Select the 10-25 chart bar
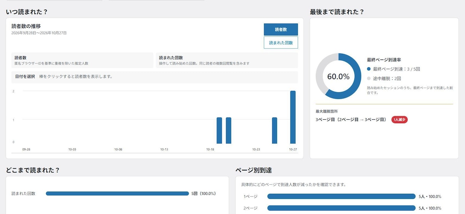The width and height of the screenshot is (465, 214). (x=274, y=130)
